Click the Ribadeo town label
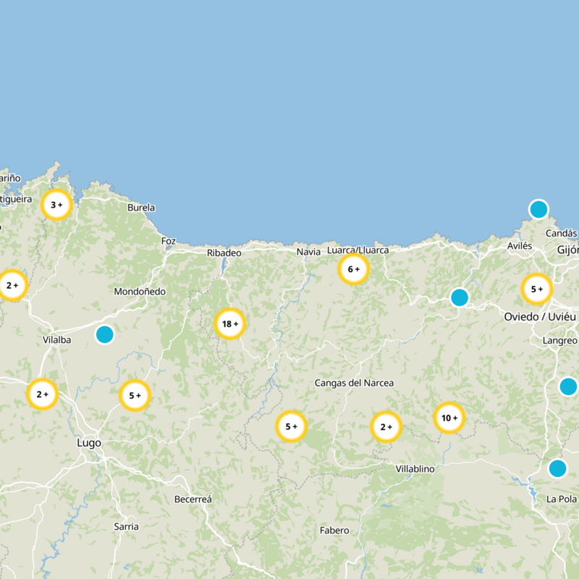579x579 pixels. click(x=224, y=253)
